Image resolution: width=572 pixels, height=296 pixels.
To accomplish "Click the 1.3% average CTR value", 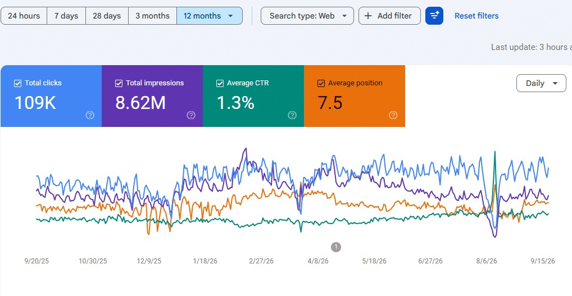I will click(235, 103).
